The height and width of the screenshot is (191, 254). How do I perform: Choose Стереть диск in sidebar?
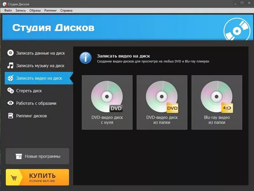coord(29,91)
